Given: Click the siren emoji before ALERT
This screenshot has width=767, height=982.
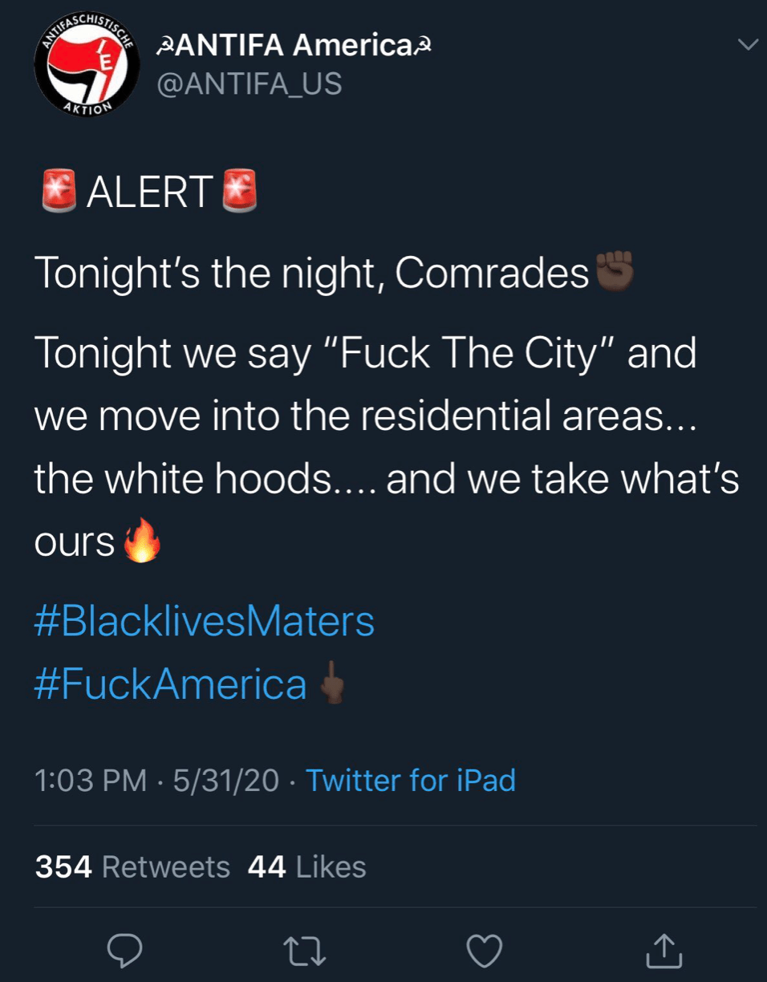Looking at the screenshot, I should tap(59, 191).
